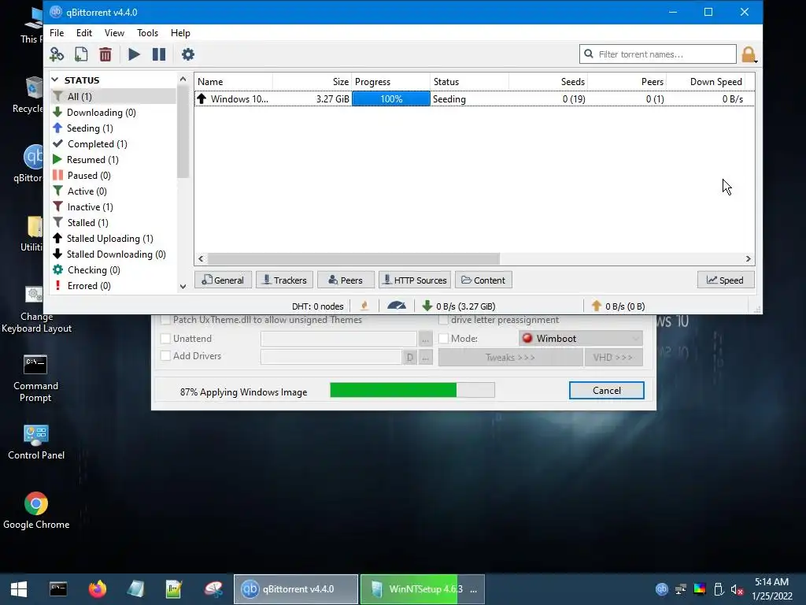
Task: Select the Active (0) filter
Action: (x=113, y=191)
